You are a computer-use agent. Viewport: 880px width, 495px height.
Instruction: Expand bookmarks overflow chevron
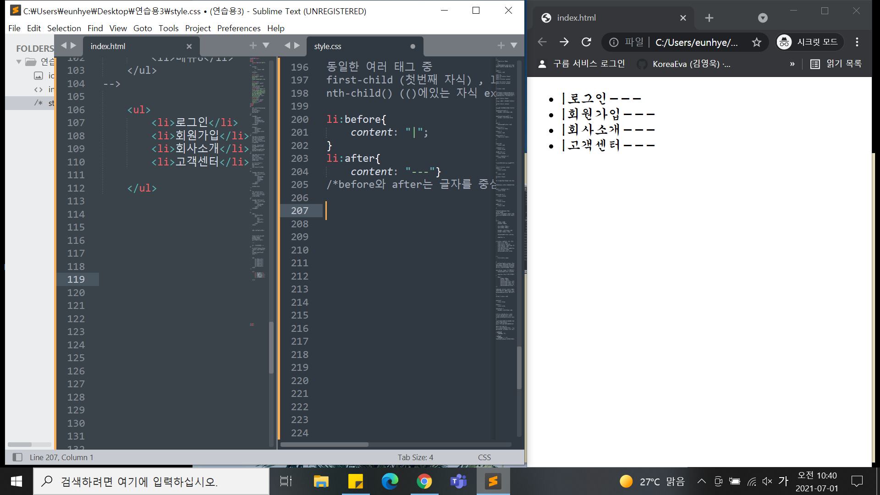click(792, 64)
